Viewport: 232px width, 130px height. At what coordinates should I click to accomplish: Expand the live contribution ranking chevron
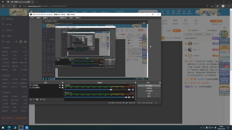coord(218,30)
